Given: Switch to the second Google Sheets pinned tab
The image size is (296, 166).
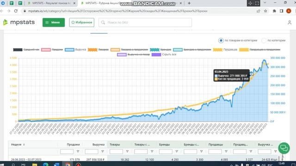Looking at the screenshot, I should click(20, 3).
